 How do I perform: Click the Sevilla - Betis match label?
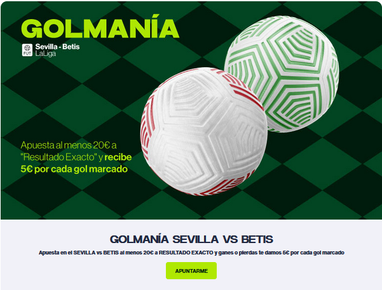[x=57, y=47]
